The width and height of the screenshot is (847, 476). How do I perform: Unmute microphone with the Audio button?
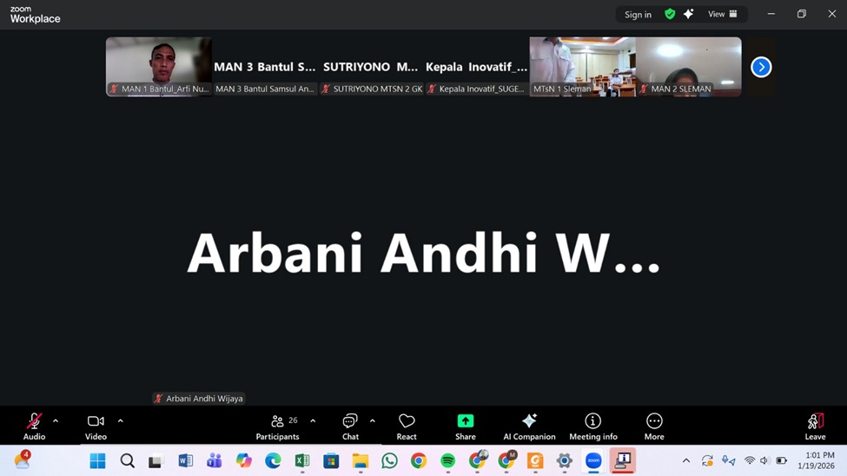pyautogui.click(x=34, y=426)
